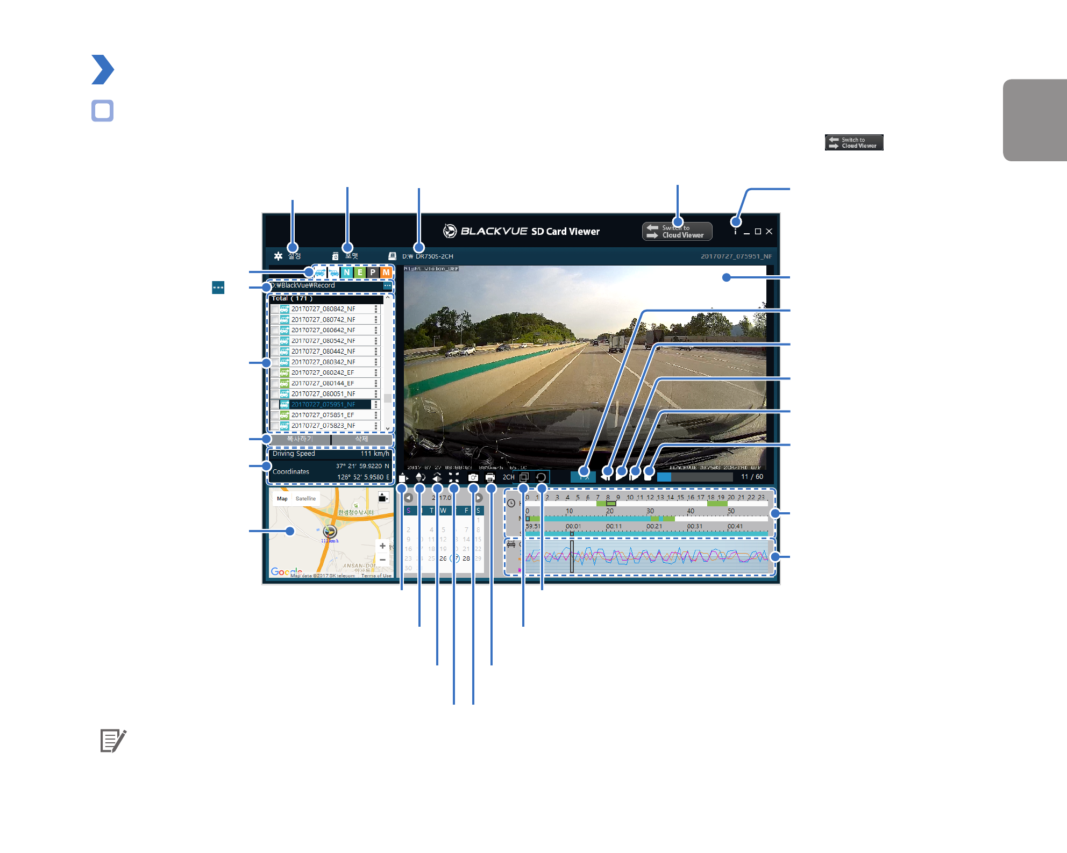Filter the list by rear camera files
Screen dimensions: 1067x853
coord(334,273)
